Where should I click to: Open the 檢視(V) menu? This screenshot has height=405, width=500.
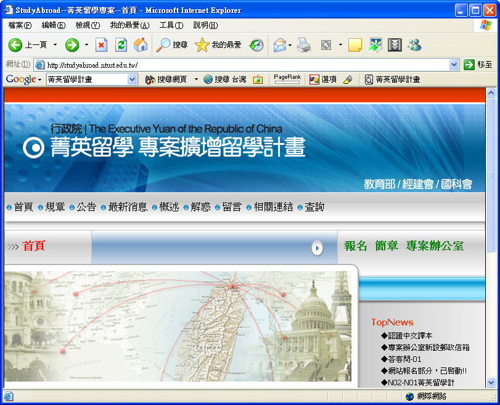tap(88, 25)
